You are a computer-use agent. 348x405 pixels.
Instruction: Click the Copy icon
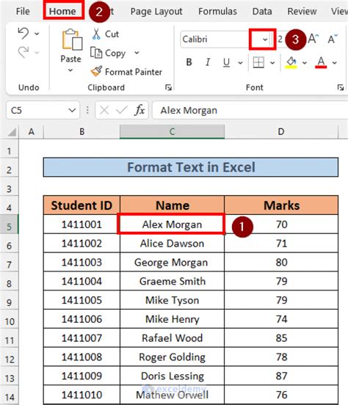96,53
